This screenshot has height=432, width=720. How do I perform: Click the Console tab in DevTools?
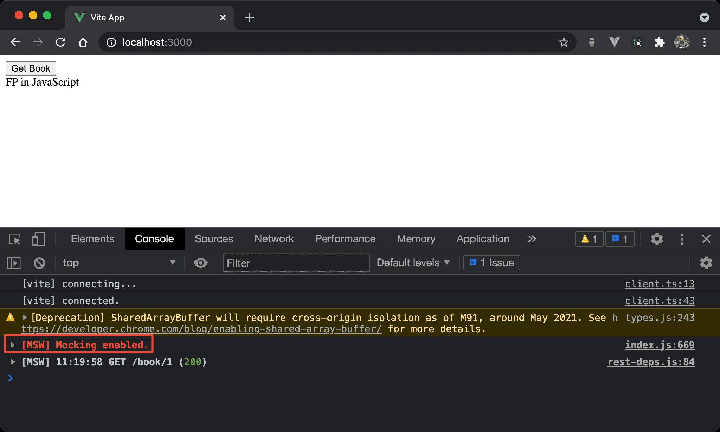click(x=154, y=238)
